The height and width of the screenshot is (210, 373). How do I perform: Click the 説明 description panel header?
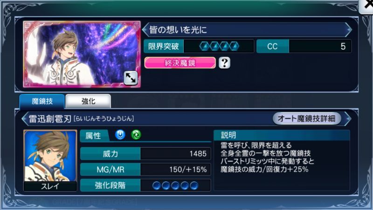pyautogui.click(x=282, y=135)
